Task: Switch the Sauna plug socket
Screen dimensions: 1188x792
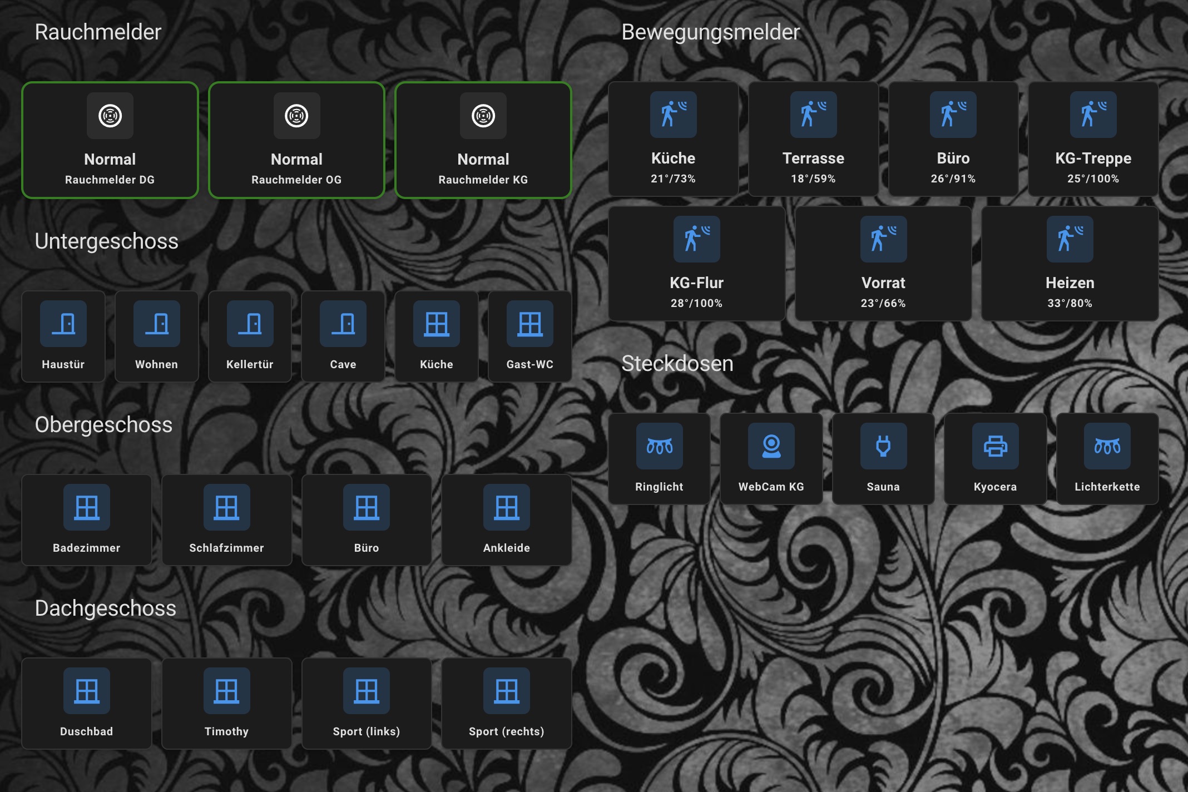Action: pos(883,458)
